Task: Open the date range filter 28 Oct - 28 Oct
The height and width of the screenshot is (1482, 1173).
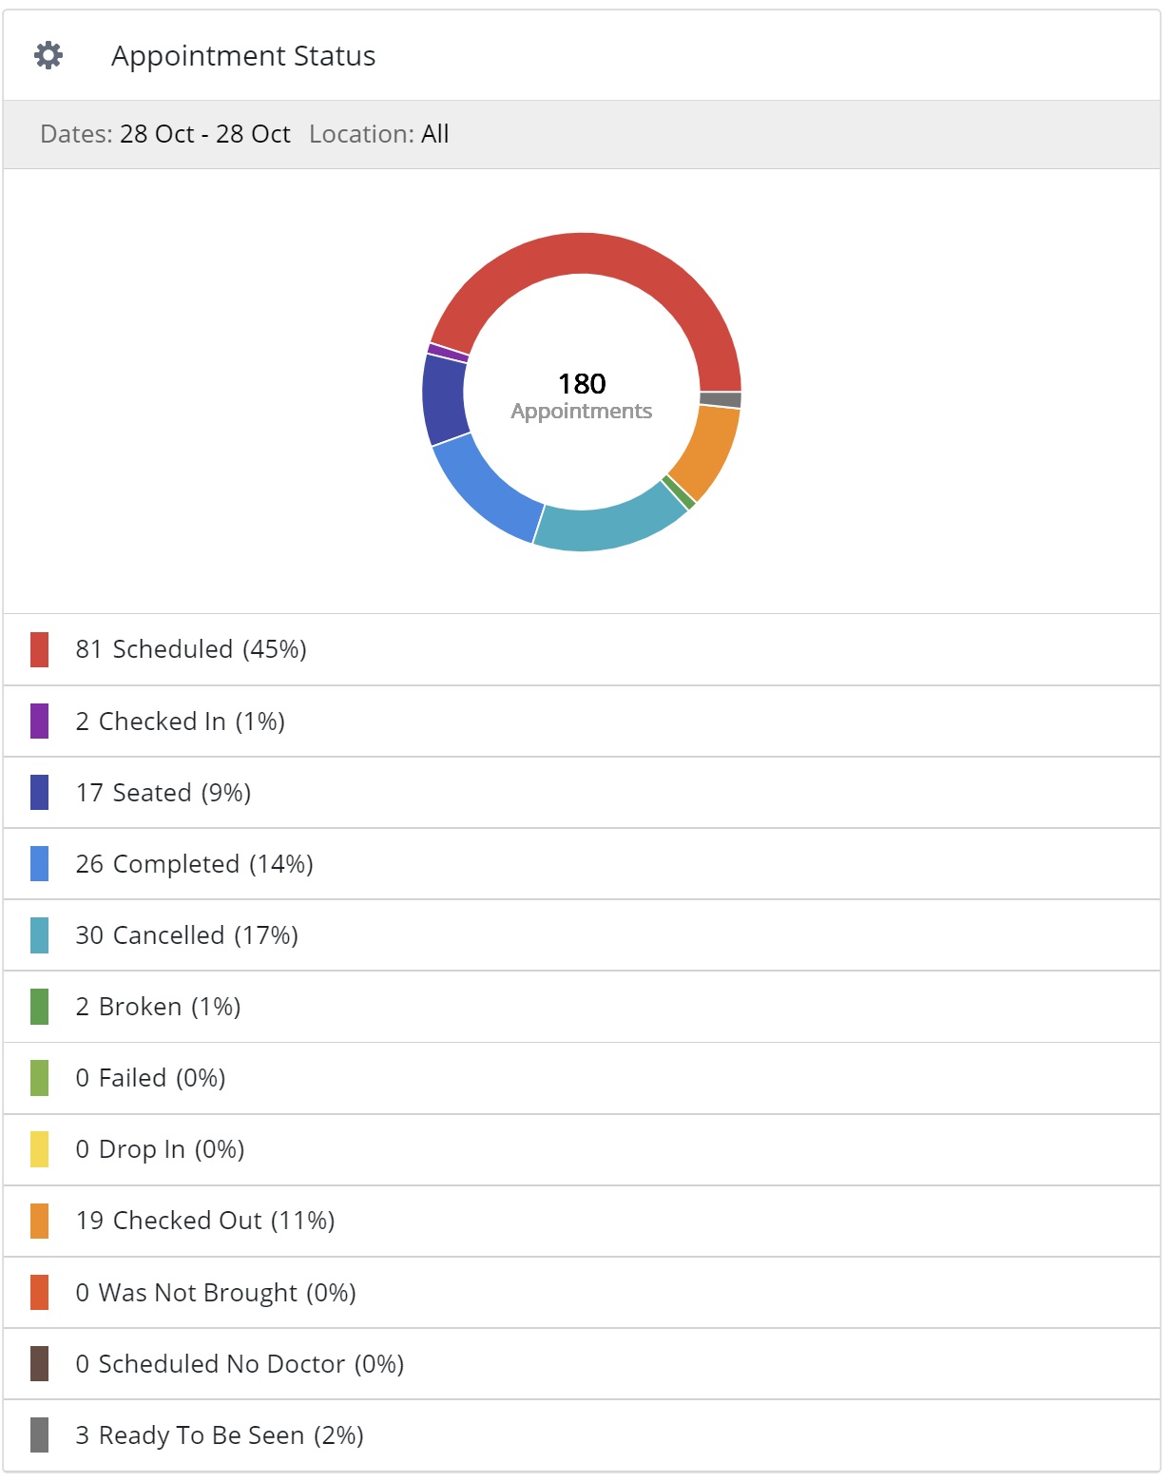Action: [204, 134]
